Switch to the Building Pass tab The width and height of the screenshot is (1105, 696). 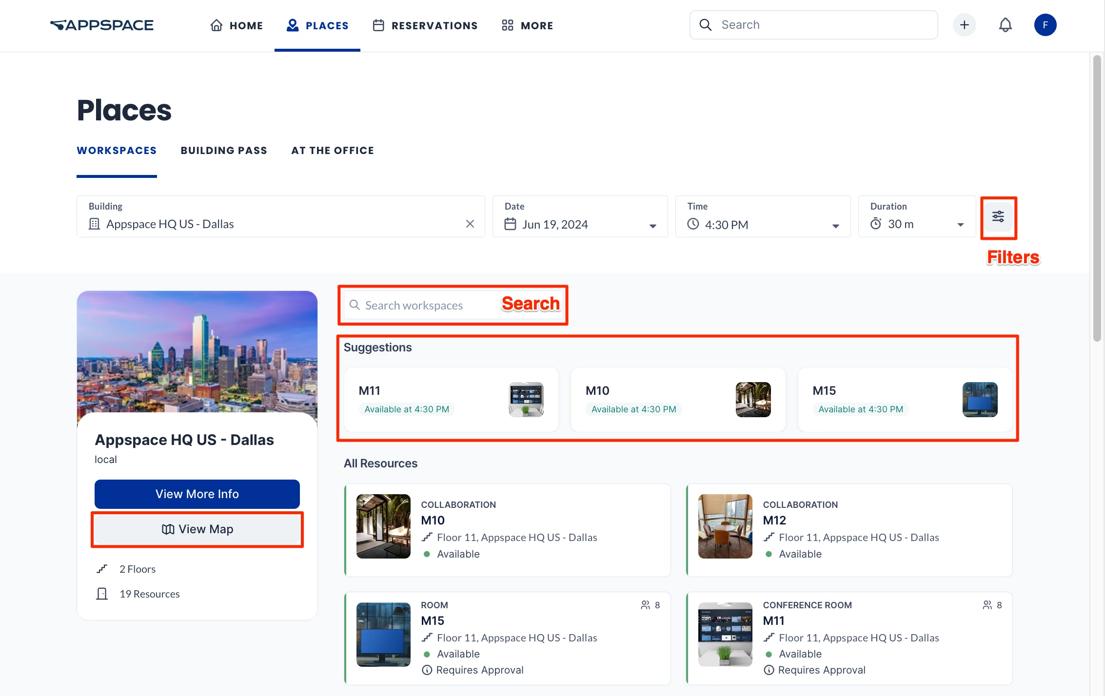pos(224,151)
